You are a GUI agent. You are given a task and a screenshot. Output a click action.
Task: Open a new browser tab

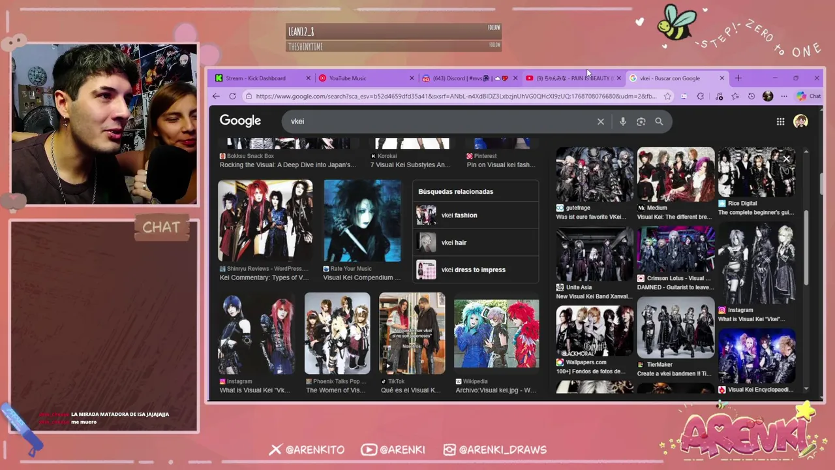point(738,78)
